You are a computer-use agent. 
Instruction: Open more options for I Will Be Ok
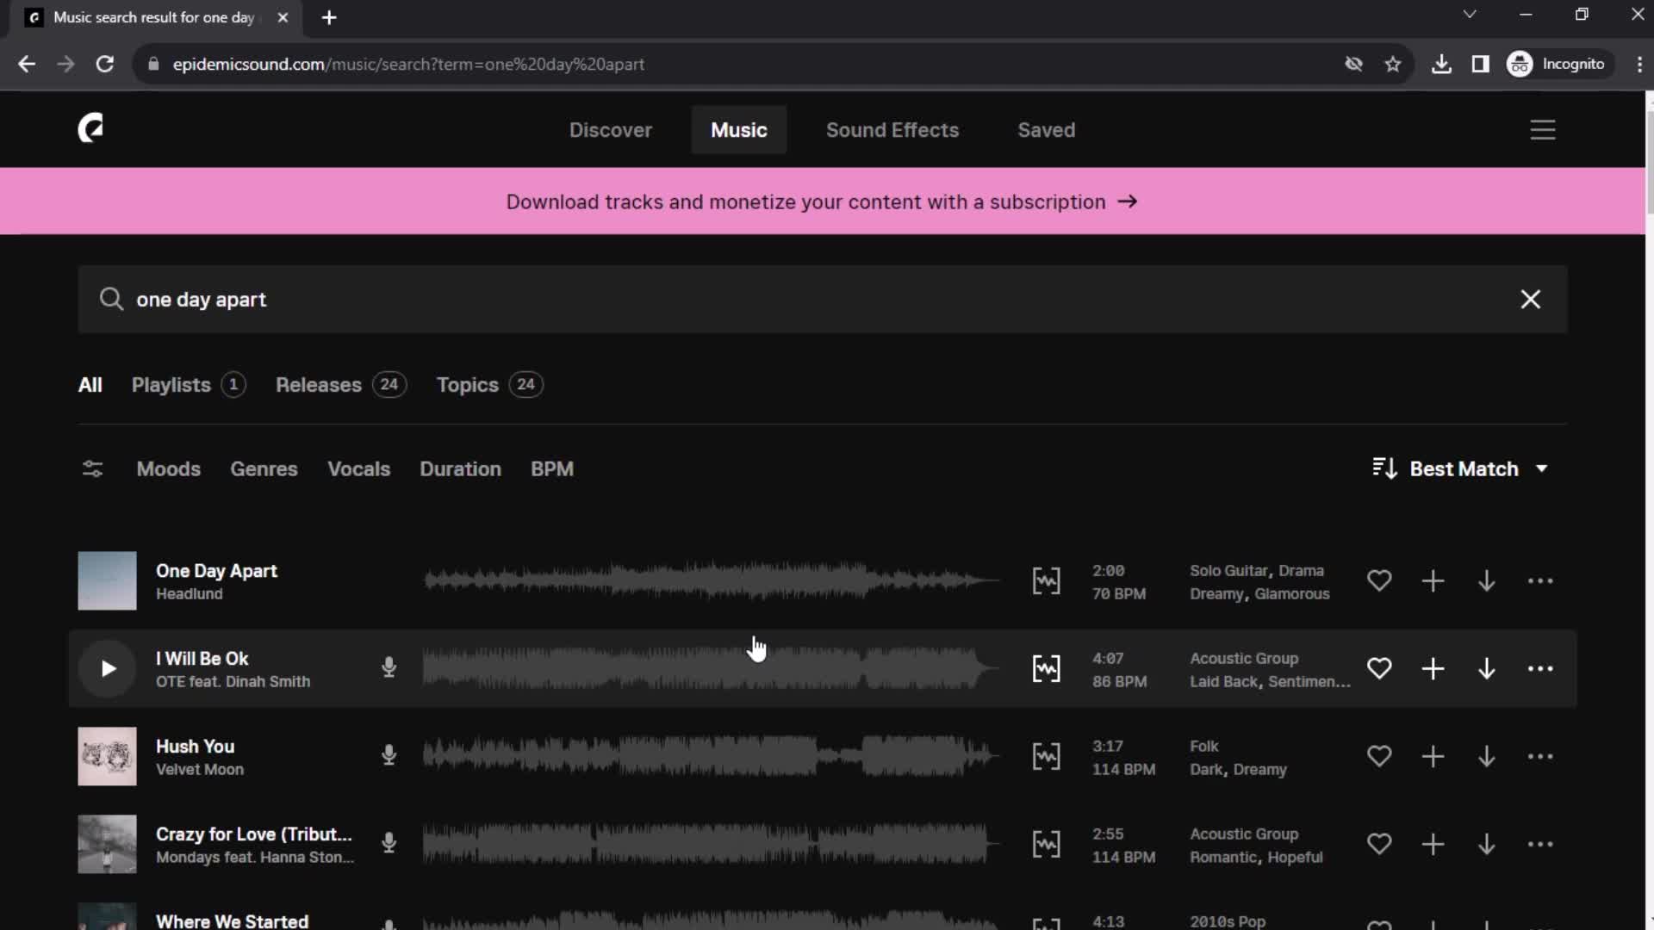[x=1539, y=669]
